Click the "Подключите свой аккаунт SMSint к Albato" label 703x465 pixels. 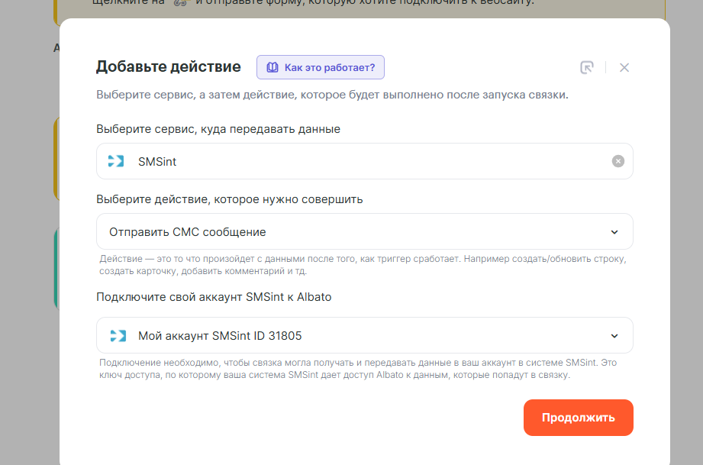click(214, 297)
